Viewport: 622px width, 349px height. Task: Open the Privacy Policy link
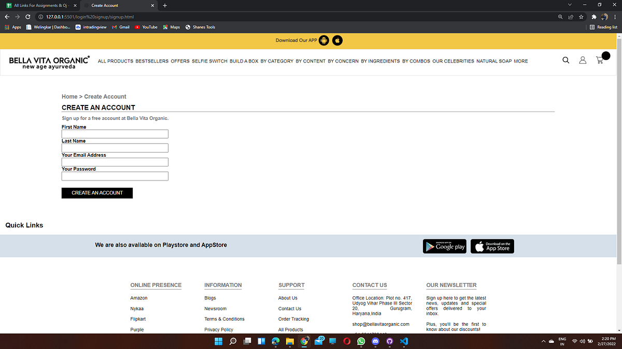coord(218,329)
